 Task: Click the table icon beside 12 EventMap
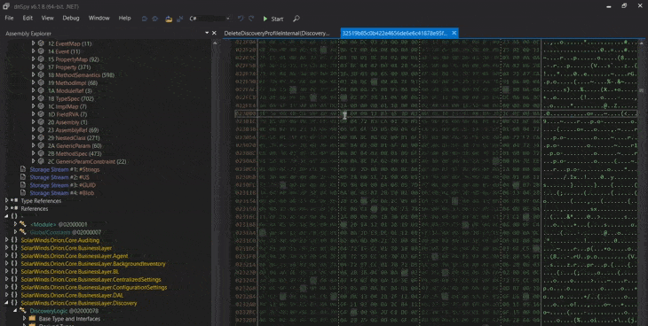click(41, 43)
